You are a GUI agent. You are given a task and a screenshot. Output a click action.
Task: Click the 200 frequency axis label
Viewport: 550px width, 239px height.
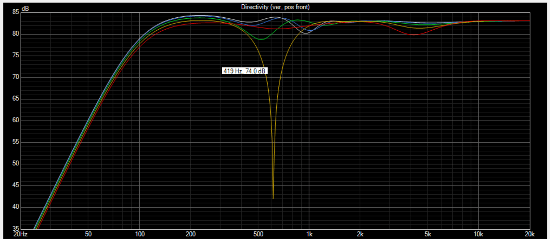coord(190,234)
